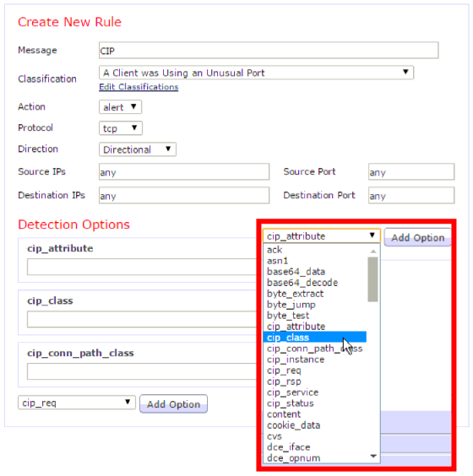The height and width of the screenshot is (476, 473).
Task: Click the Edit Classifications link
Action: tap(139, 87)
